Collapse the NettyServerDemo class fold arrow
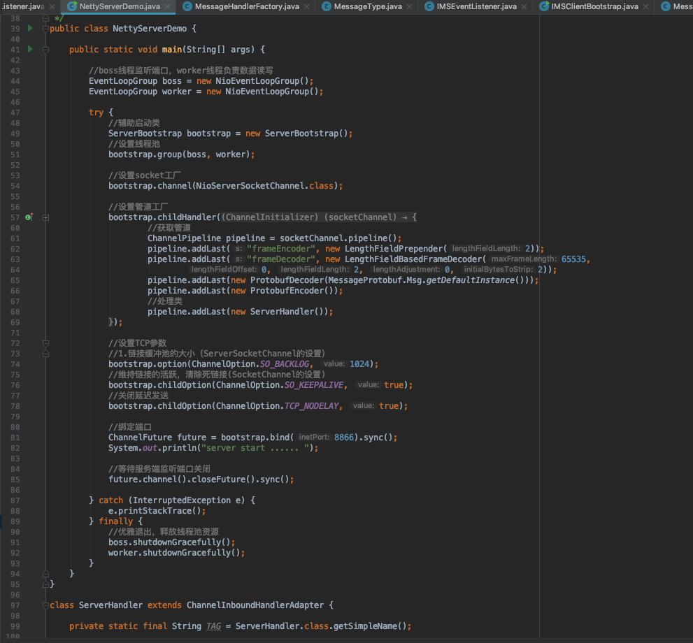This screenshot has width=693, height=643. (x=45, y=29)
